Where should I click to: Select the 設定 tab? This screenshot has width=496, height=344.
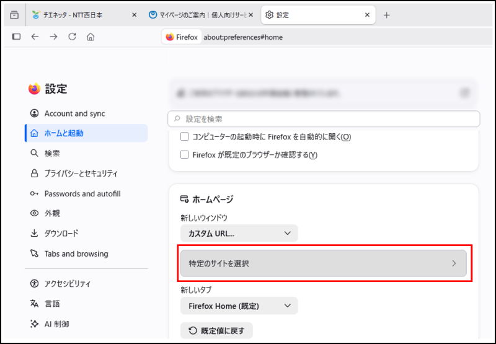[318, 15]
